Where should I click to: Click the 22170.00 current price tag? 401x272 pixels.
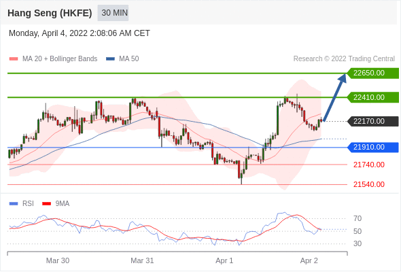coord(373,121)
